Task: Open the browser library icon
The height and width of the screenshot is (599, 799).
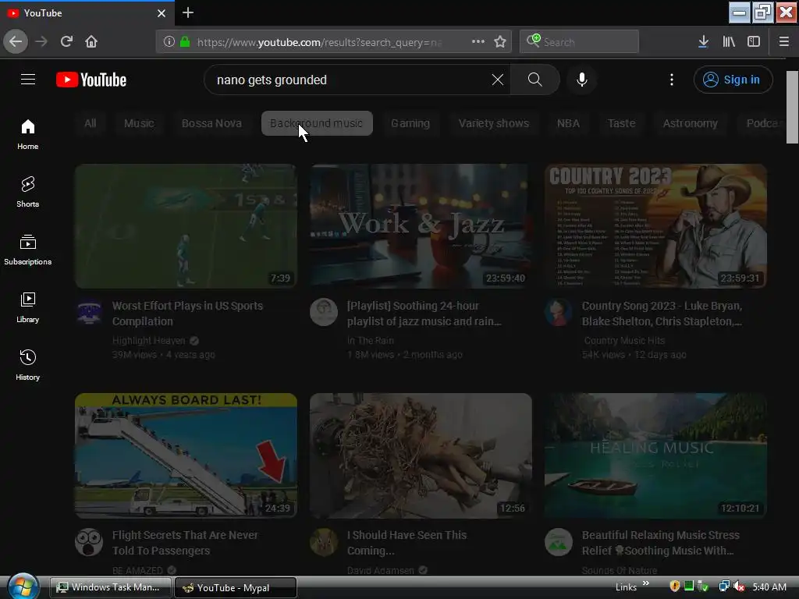Action: click(729, 42)
